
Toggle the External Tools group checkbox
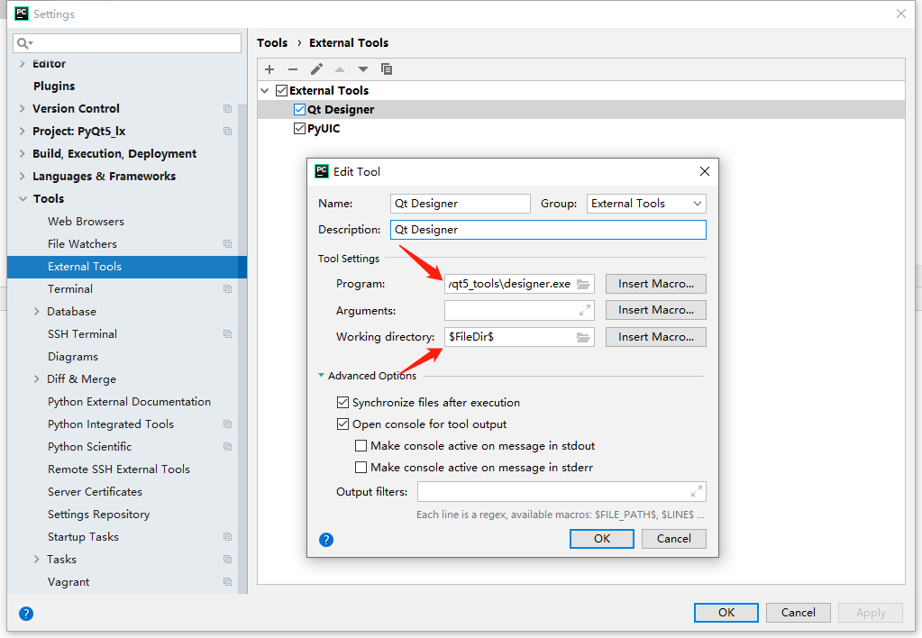point(282,90)
